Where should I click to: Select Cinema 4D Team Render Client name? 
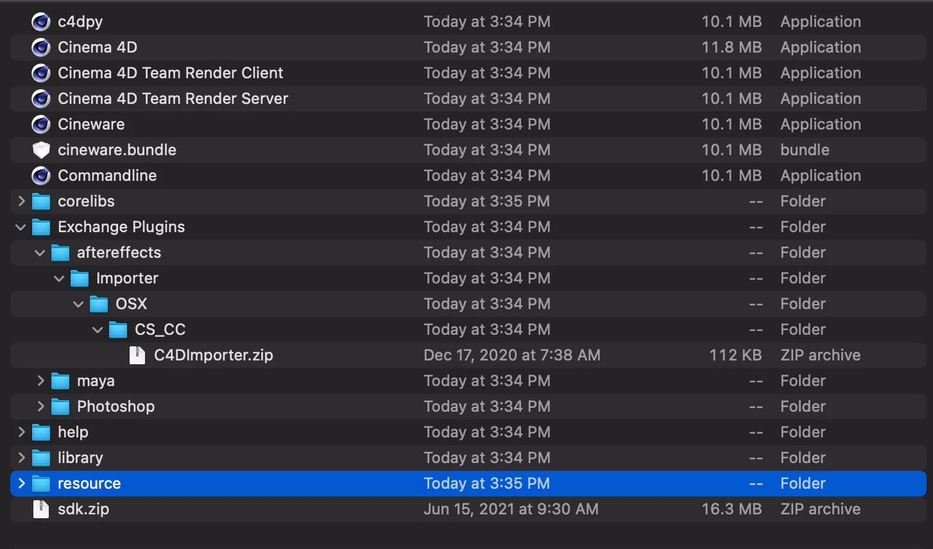pos(171,73)
